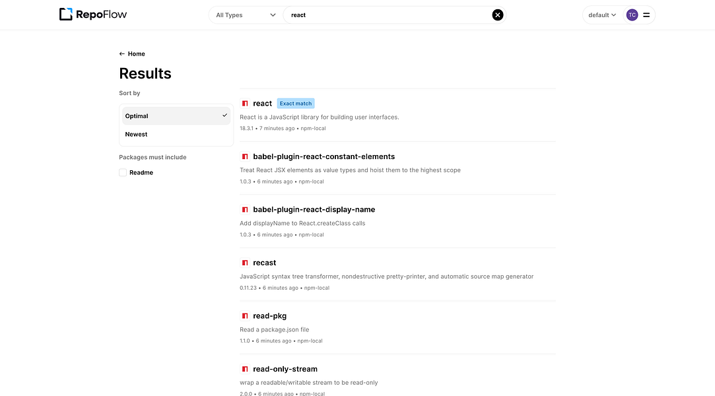Click npm icon beside react package
715x396 pixels.
click(245, 104)
